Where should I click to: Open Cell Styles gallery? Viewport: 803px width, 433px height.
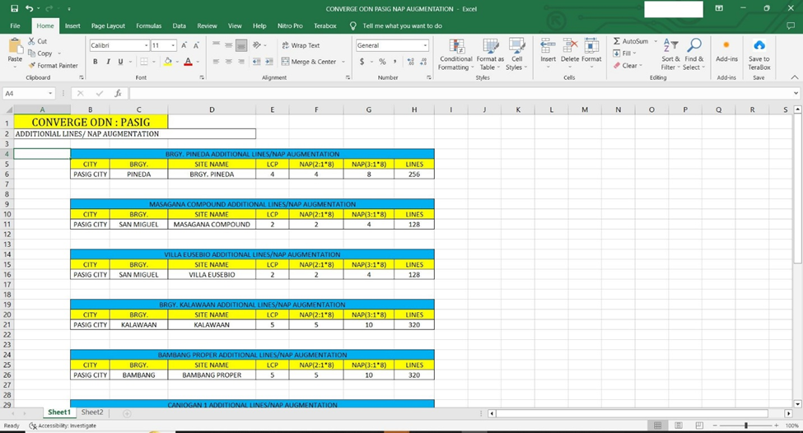(x=516, y=46)
